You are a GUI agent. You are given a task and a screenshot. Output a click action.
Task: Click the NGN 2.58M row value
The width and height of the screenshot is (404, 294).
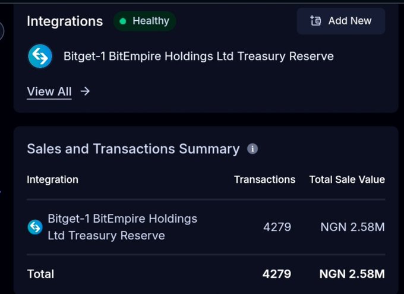point(353,227)
